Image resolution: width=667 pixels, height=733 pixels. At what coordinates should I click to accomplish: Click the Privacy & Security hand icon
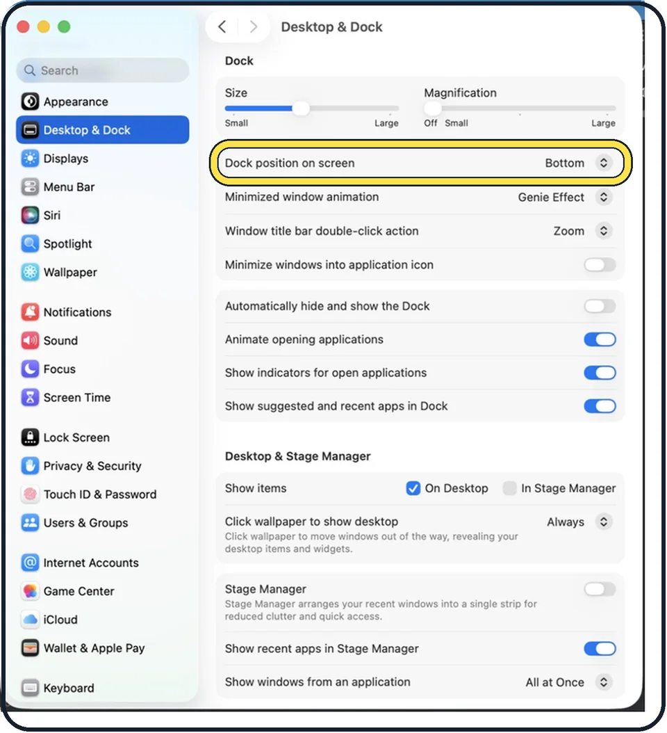(31, 466)
